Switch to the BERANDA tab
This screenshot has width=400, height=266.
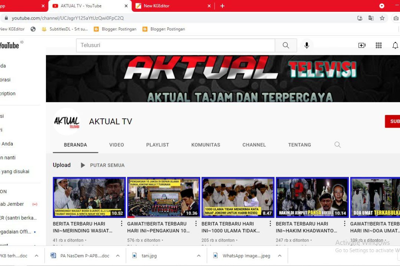(x=76, y=145)
